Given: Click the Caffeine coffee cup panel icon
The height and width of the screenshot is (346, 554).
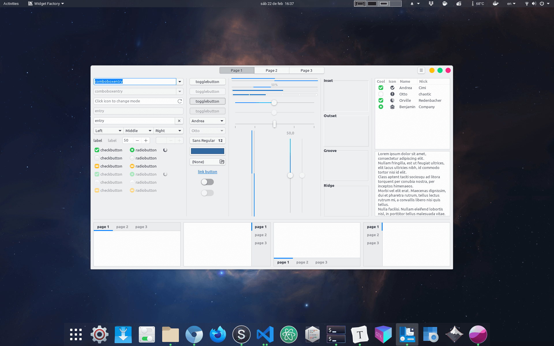Looking at the screenshot, I should tap(445, 3).
